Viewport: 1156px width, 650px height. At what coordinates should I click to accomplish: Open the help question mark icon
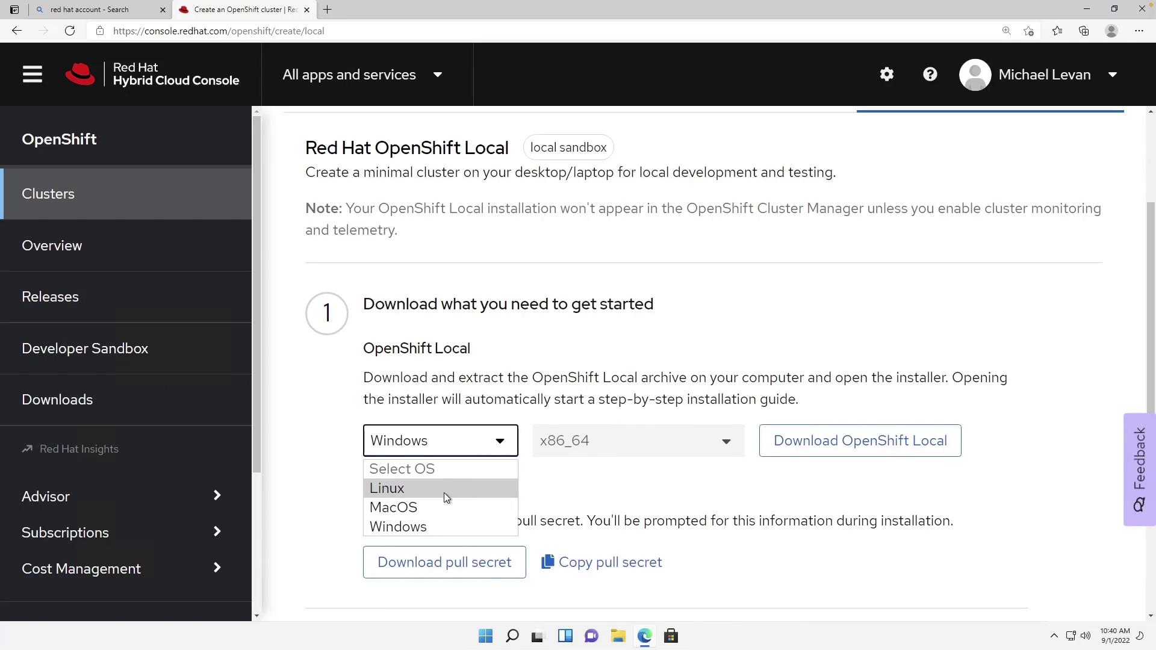(x=930, y=75)
